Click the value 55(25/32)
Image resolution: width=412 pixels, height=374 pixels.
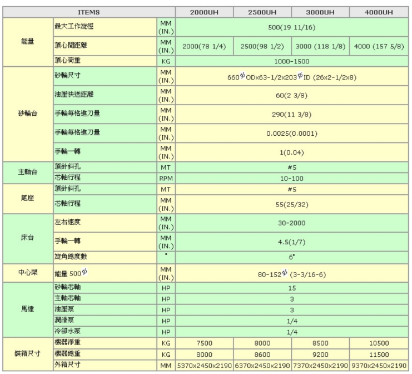[x=292, y=205]
